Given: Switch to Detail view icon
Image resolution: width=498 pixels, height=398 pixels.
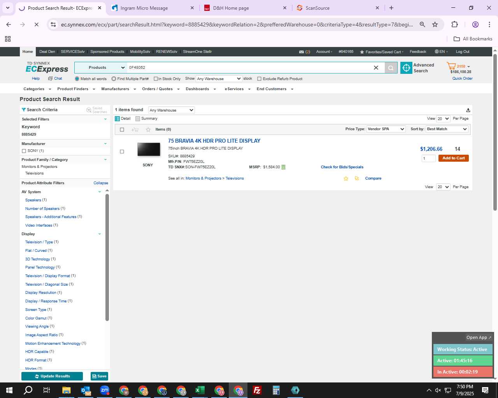Looking at the screenshot, I should 117,119.
